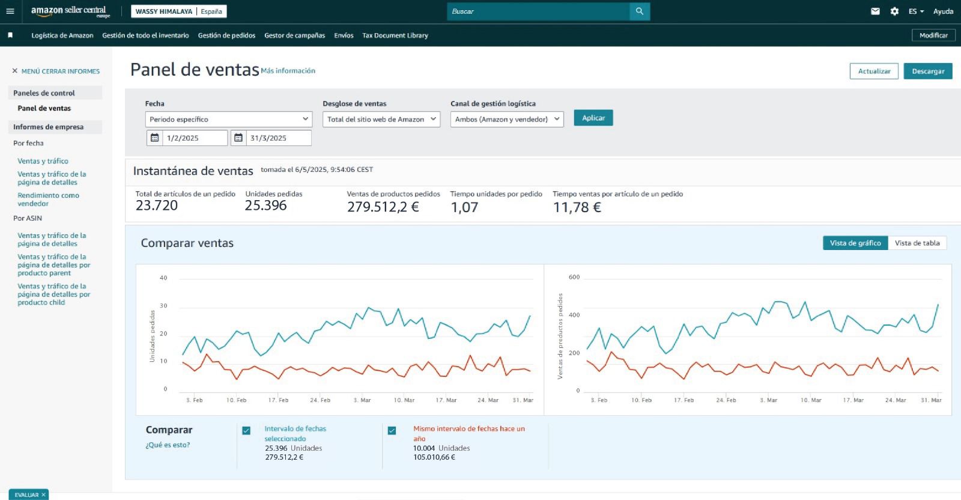
Task: Expand the Periodo específico date dropdown
Action: pyautogui.click(x=228, y=119)
